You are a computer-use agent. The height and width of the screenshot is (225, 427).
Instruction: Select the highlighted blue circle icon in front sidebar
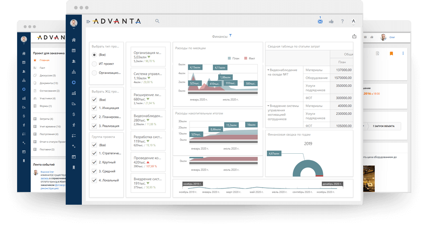(x=73, y=83)
